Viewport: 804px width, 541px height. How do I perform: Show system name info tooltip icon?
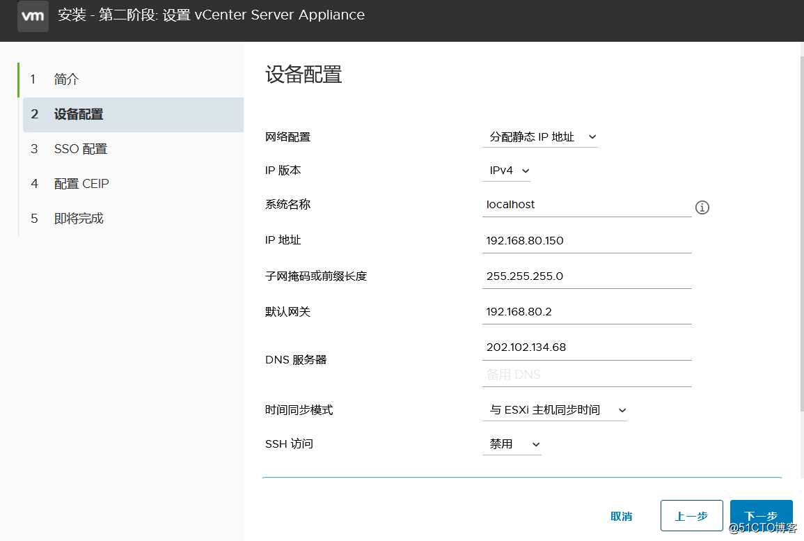(x=702, y=207)
